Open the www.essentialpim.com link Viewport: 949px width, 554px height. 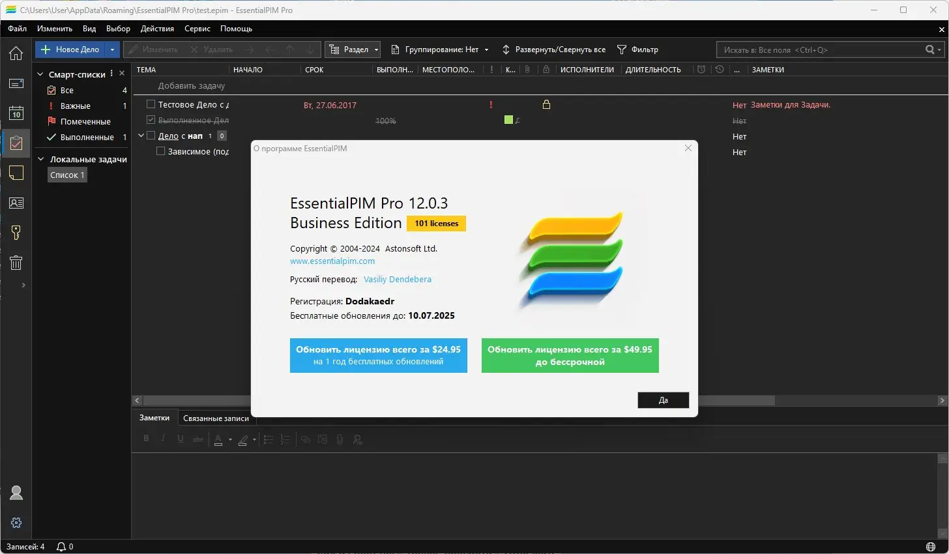point(332,261)
